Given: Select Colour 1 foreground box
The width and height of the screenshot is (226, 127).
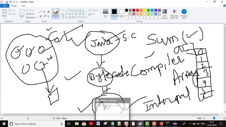Looking at the screenshot, I should [x=114, y=14].
